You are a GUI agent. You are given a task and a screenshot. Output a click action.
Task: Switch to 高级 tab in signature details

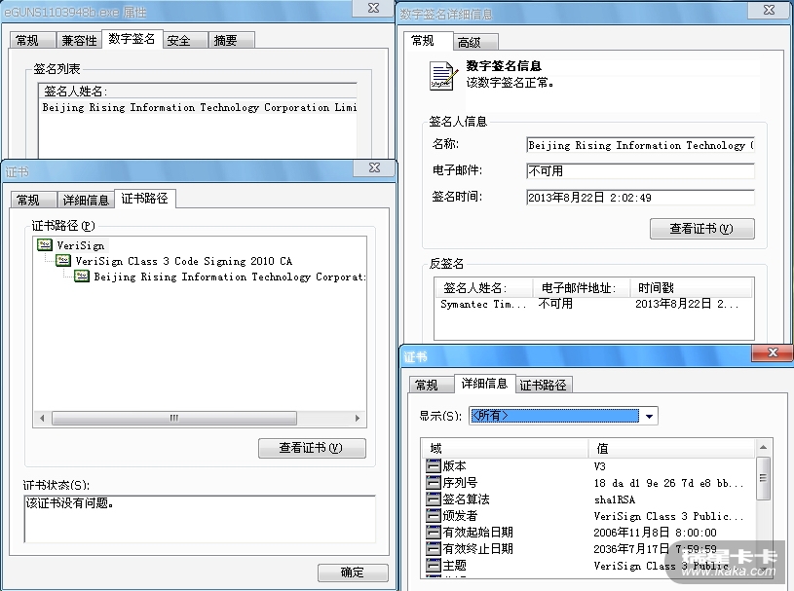point(475,42)
